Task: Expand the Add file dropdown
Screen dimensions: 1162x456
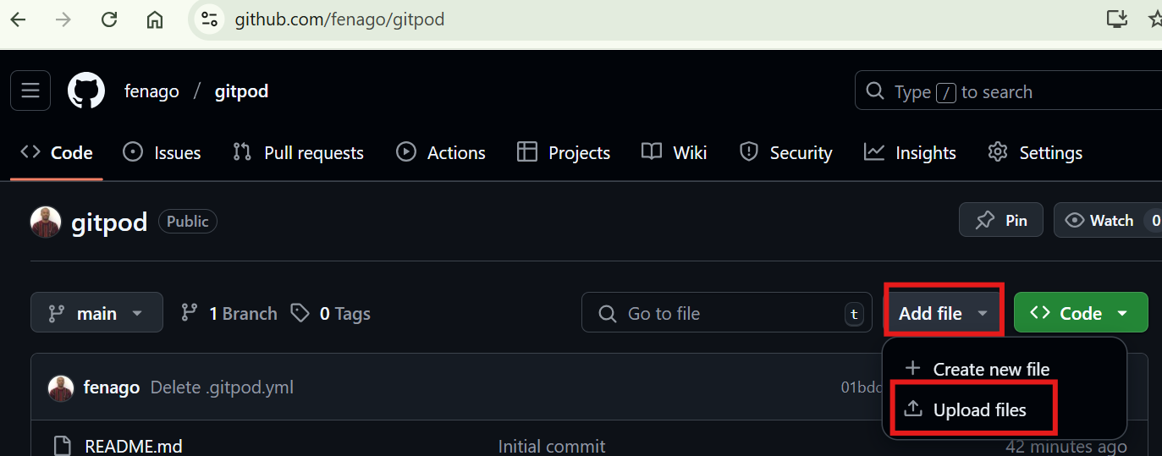Action: click(x=944, y=313)
